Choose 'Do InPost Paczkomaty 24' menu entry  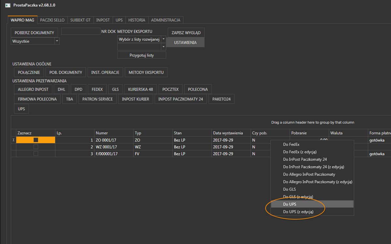click(312, 159)
